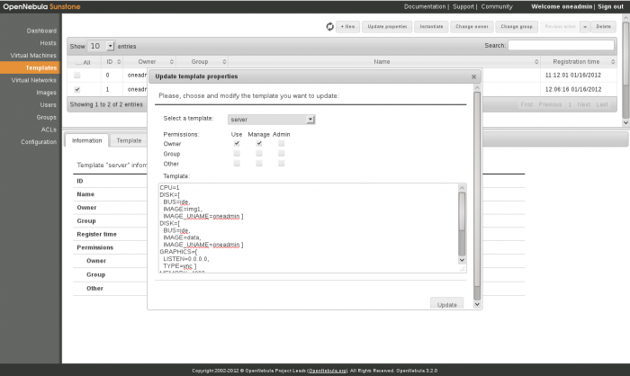Viewport: 630px width, 376px height.
Task: Switch to the Template tab
Action: (129, 140)
